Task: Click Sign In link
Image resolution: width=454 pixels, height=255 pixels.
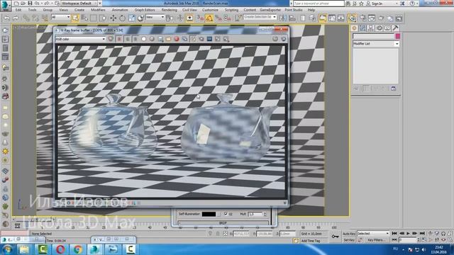Action: [377, 4]
